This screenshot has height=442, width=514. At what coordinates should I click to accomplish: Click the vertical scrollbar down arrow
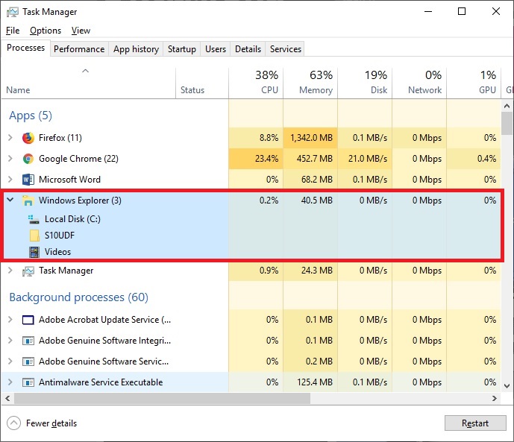point(507,386)
